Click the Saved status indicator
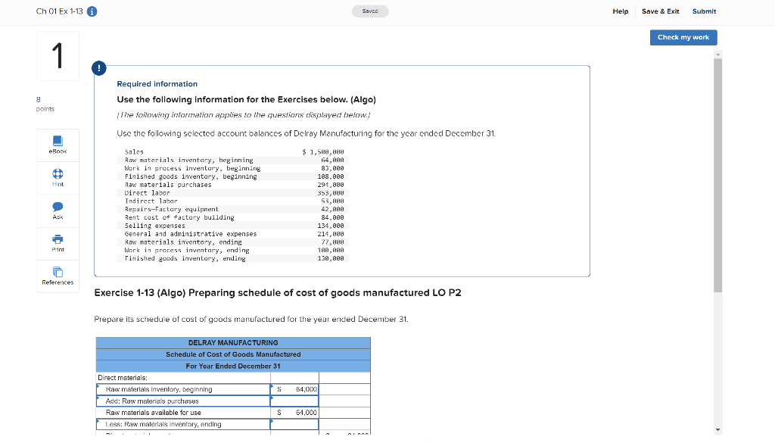775x443 pixels. [370, 11]
